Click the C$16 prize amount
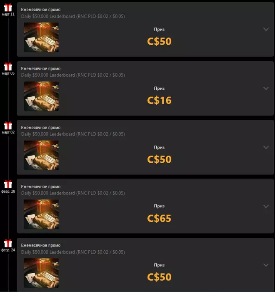The image size is (275, 292). (159, 101)
